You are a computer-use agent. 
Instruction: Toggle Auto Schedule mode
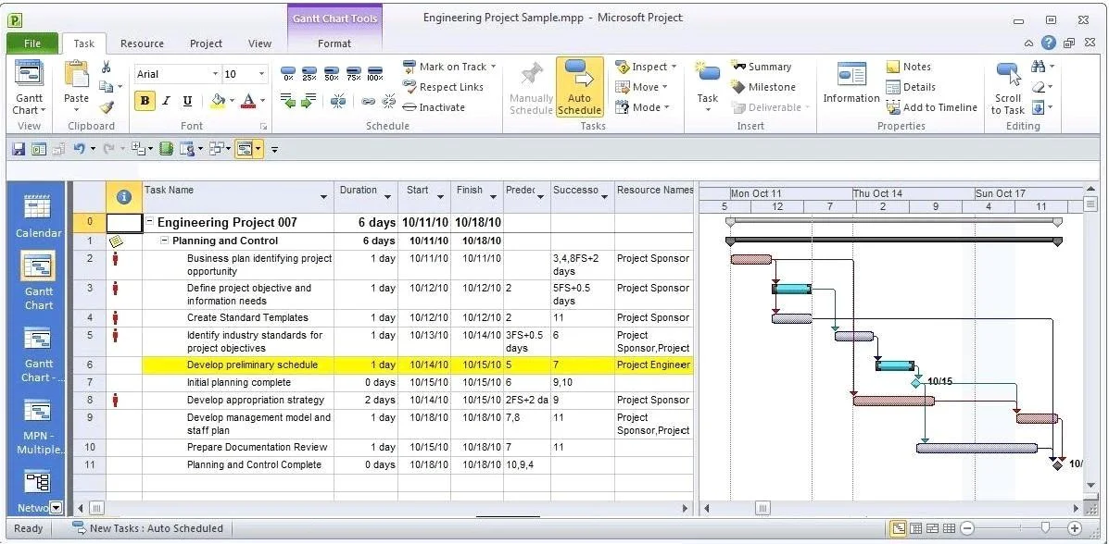(579, 87)
